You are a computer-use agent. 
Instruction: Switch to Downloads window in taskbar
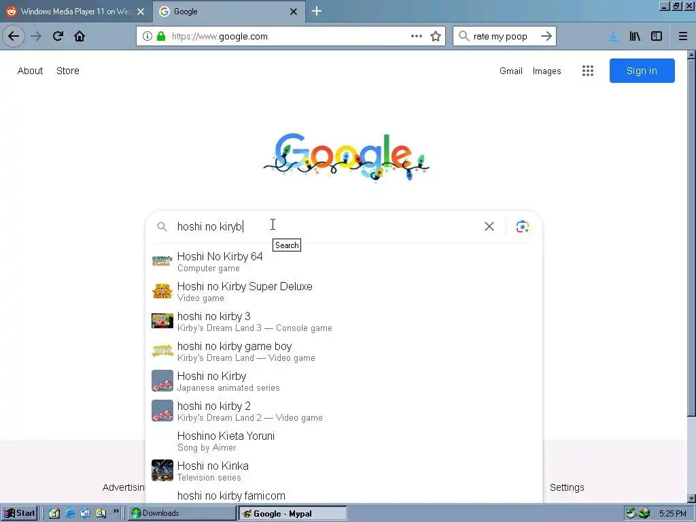[x=182, y=513]
